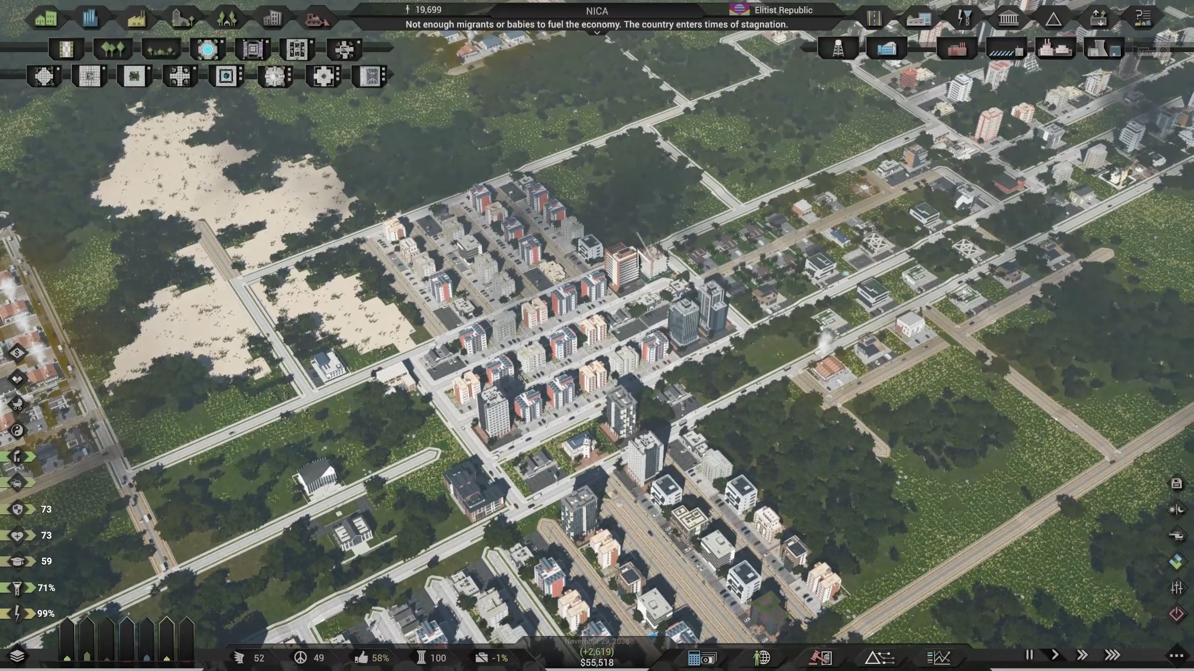
Task: Open the power and water utilities menu
Action: pyautogui.click(x=964, y=19)
